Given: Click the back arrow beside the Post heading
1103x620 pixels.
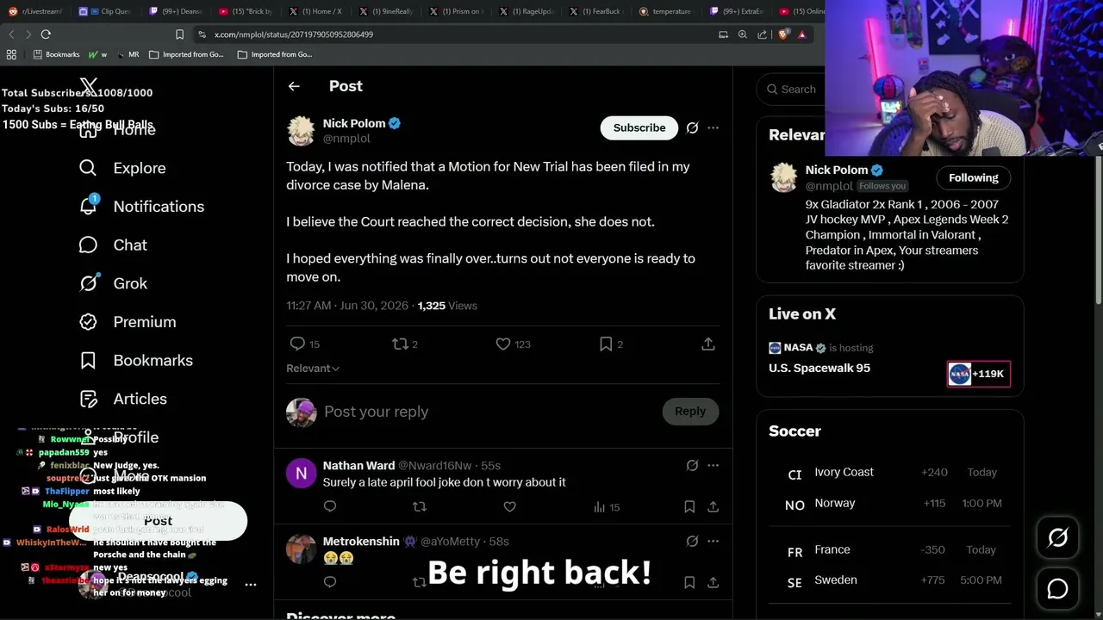Looking at the screenshot, I should (294, 86).
